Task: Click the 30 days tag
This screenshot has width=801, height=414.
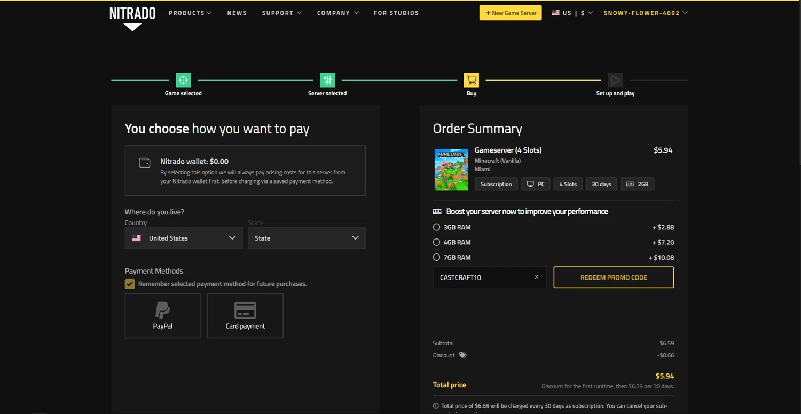Action: (601, 184)
